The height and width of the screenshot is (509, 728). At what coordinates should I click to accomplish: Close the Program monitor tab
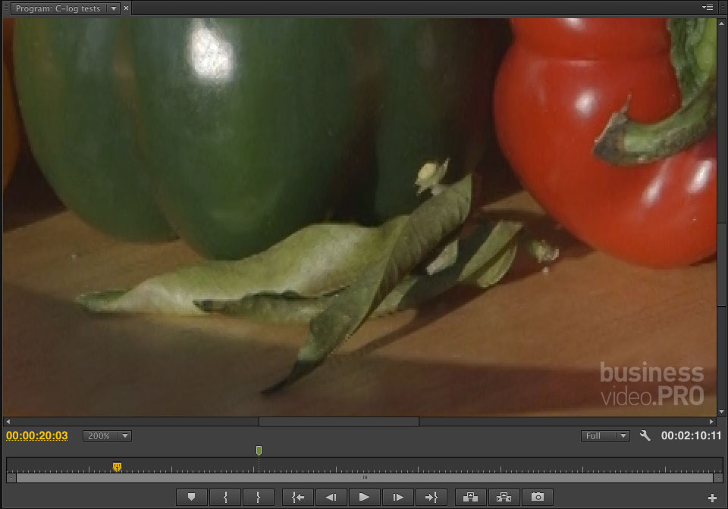click(127, 8)
